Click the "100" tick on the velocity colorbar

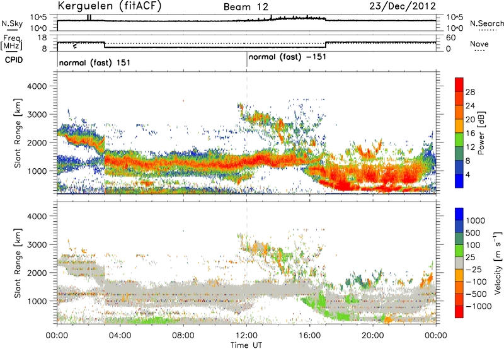tap(473, 245)
